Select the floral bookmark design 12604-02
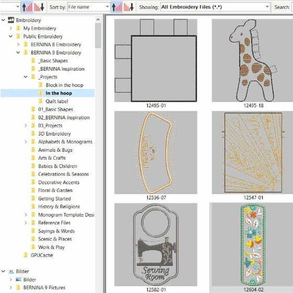293x293 pixels. 253,244
